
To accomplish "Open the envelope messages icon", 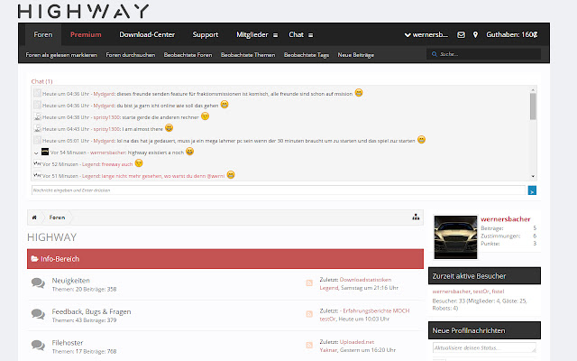I will [x=461, y=35].
